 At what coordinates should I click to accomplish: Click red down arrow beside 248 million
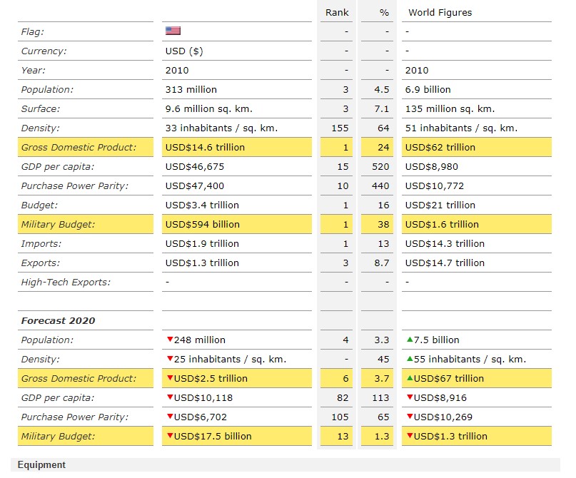tap(169, 340)
